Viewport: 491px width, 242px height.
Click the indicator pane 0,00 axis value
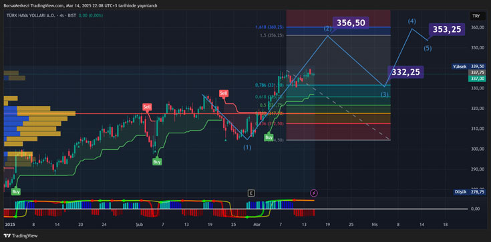(x=476, y=209)
